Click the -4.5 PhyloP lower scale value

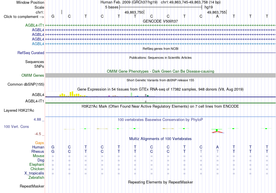coord(38,134)
